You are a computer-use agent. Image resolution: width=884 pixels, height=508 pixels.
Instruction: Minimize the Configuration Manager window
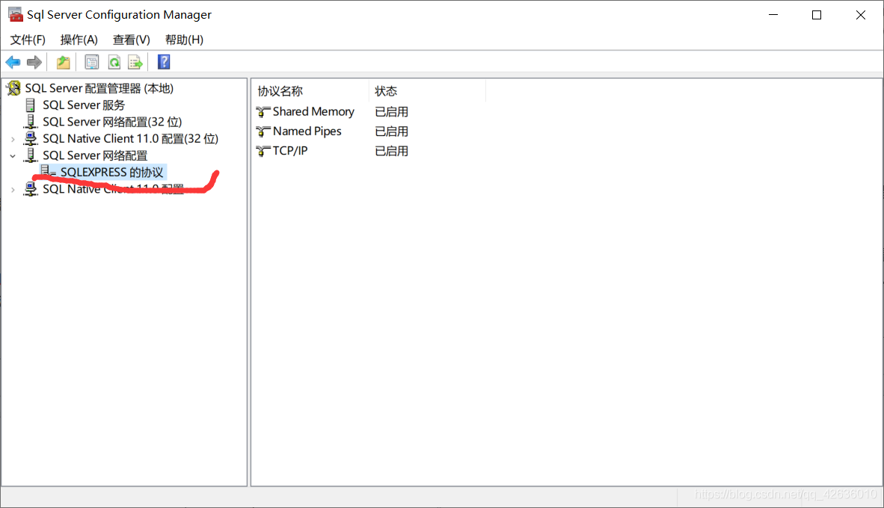pyautogui.click(x=773, y=15)
